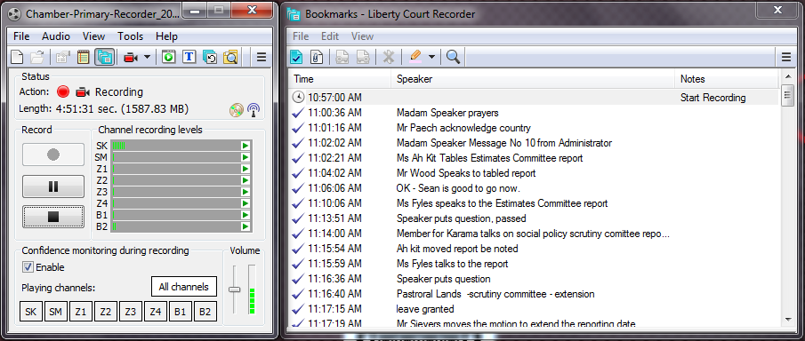The width and height of the screenshot is (805, 341).
Task: Toggle the B1 playing channel button
Action: (x=181, y=312)
